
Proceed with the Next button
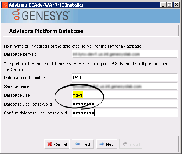click(x=107, y=144)
